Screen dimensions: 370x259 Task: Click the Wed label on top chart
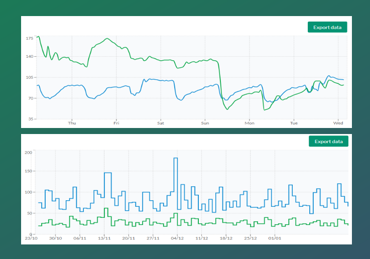coord(338,123)
